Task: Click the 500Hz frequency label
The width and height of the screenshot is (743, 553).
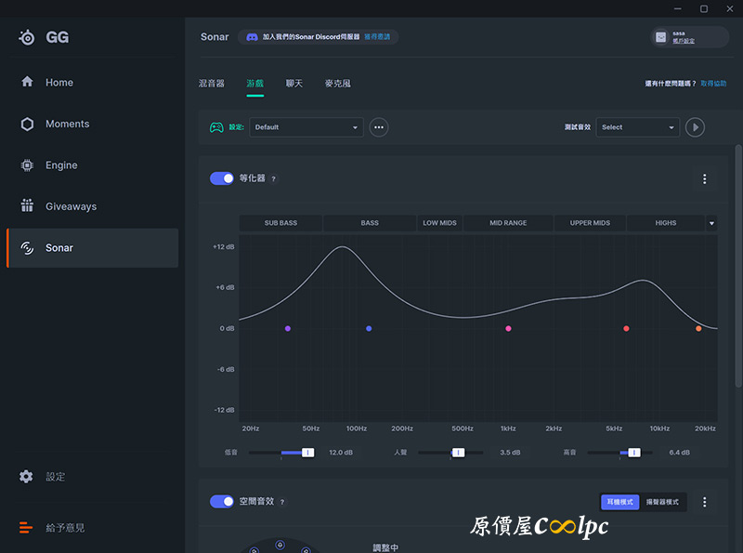Action: [463, 428]
